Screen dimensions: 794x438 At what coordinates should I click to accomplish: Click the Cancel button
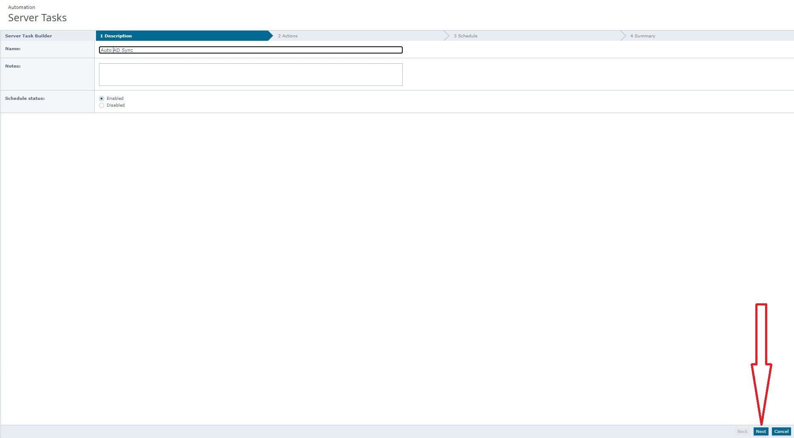[781, 432]
